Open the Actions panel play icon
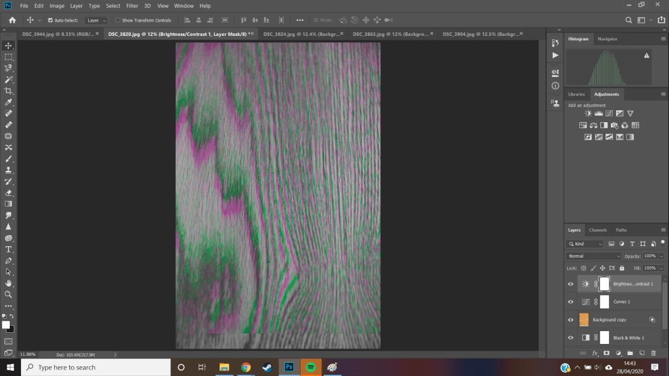 (555, 55)
